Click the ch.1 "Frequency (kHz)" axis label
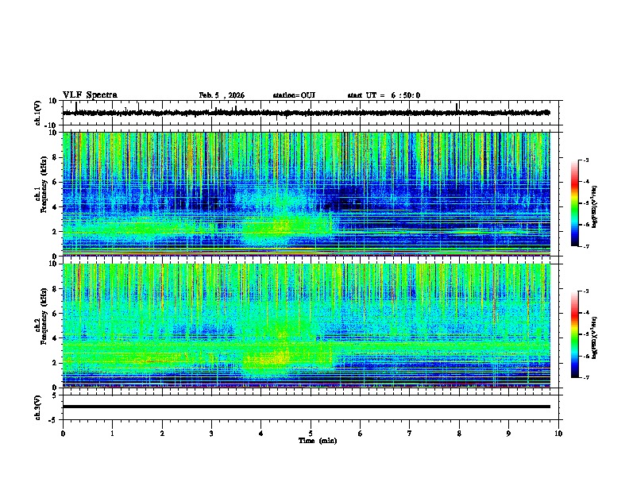 click(x=44, y=184)
